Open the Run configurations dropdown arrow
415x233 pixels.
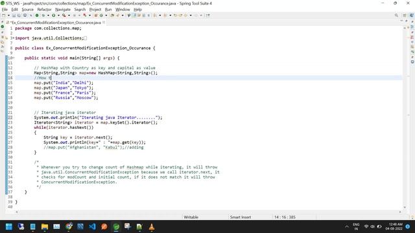coord(58,16)
